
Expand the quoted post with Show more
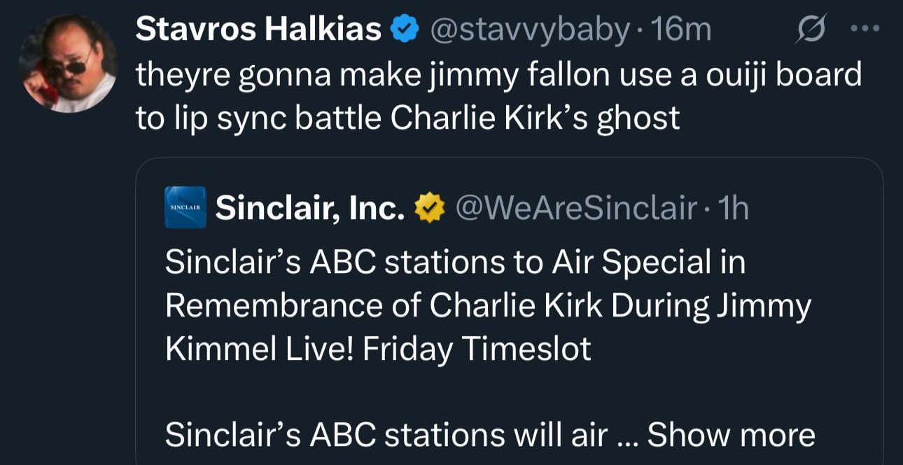[731, 435]
